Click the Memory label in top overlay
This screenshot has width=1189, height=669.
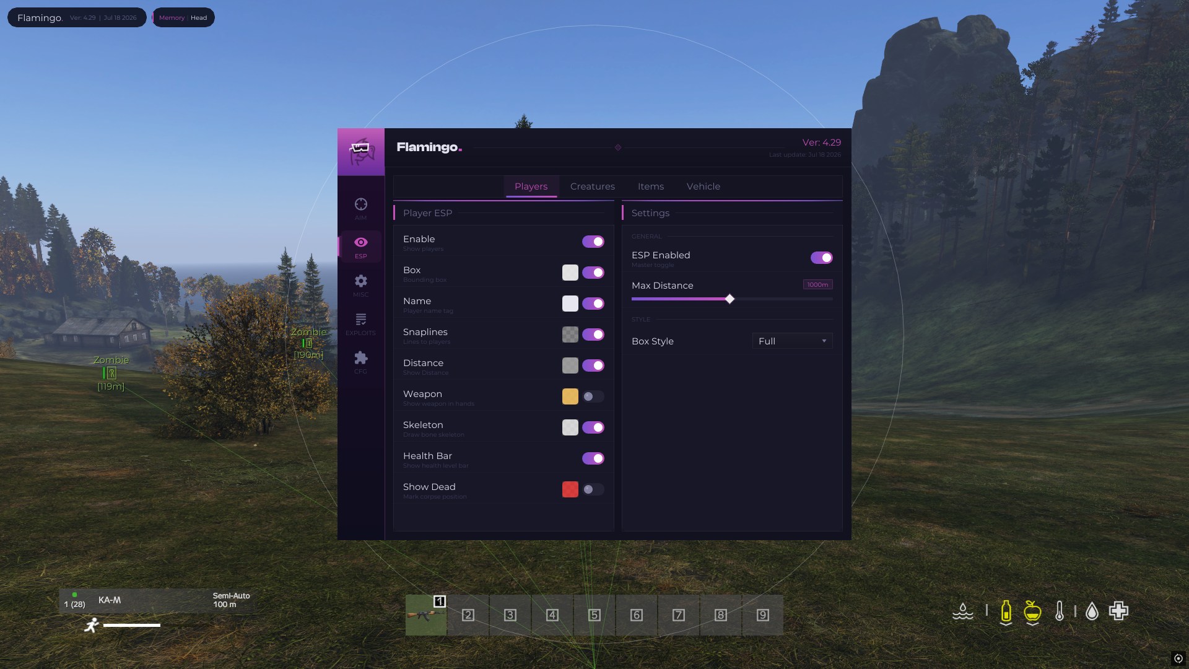[172, 18]
